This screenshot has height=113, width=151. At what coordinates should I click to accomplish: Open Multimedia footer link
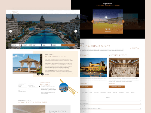coord(96,92)
